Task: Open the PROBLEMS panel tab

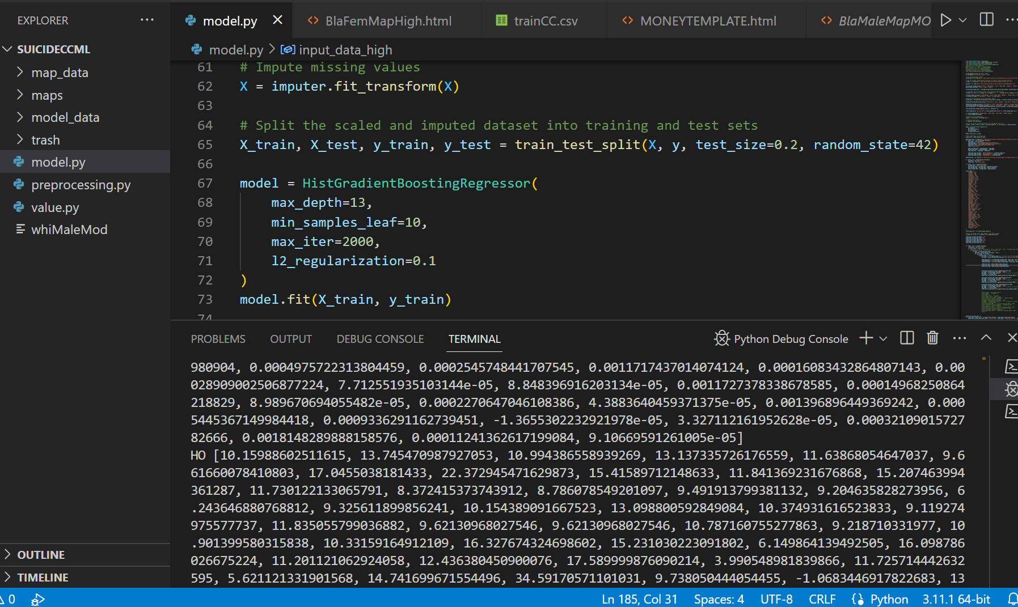Action: pyautogui.click(x=218, y=339)
